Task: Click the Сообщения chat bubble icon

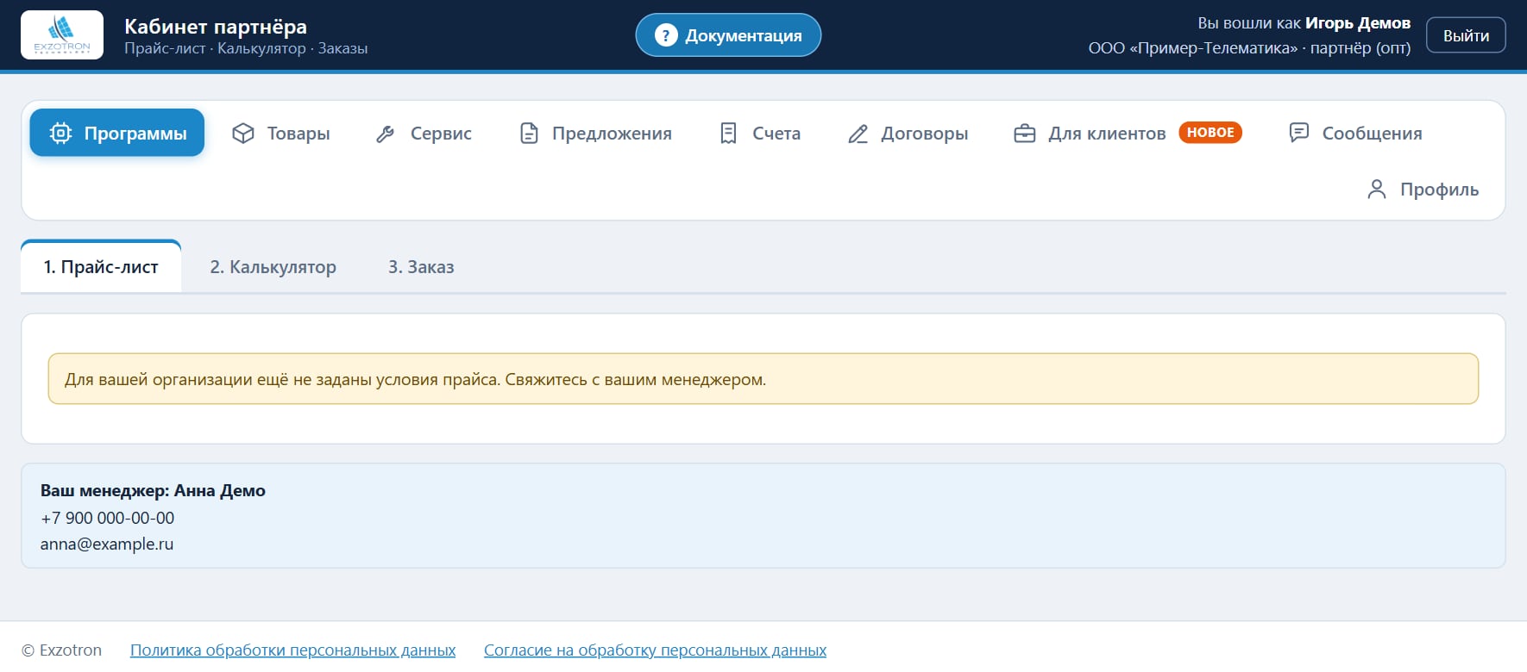Action: point(1298,133)
